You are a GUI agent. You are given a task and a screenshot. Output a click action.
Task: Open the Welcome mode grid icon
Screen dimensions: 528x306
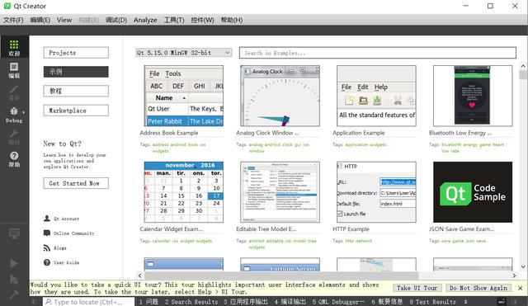[x=14, y=48]
